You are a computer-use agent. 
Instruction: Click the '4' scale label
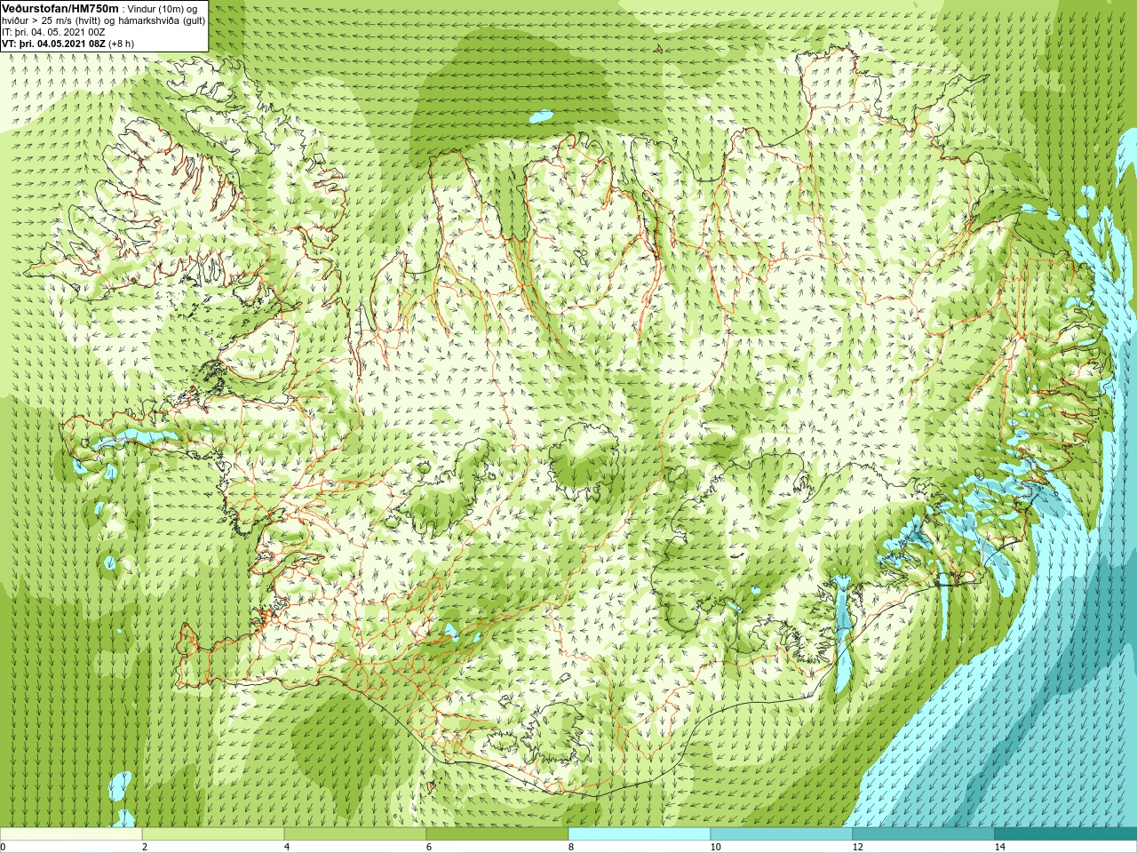(287, 847)
